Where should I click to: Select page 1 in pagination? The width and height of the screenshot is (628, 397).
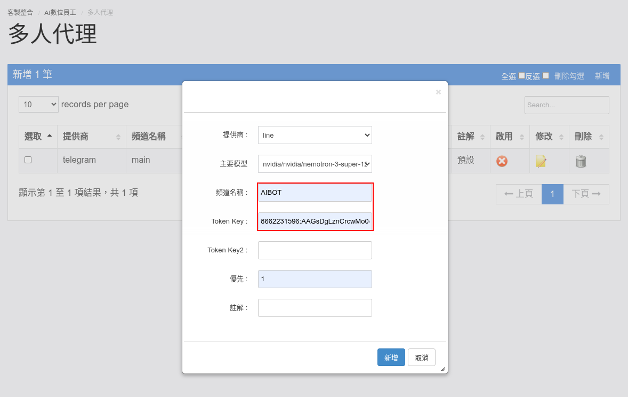click(x=552, y=194)
